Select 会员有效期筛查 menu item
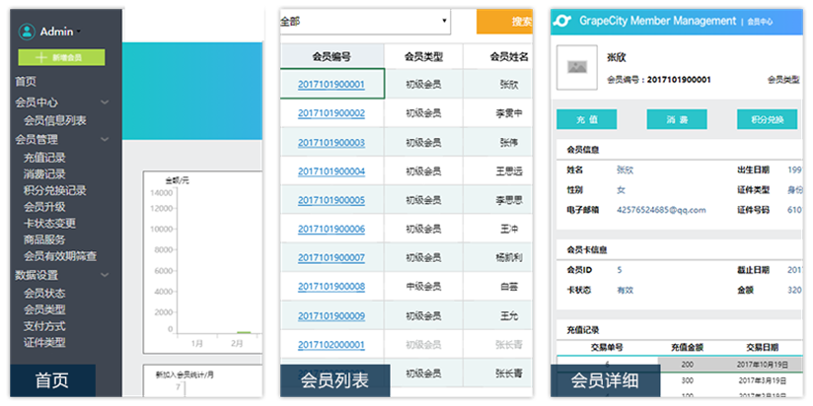The height and width of the screenshot is (406, 813). [x=59, y=256]
